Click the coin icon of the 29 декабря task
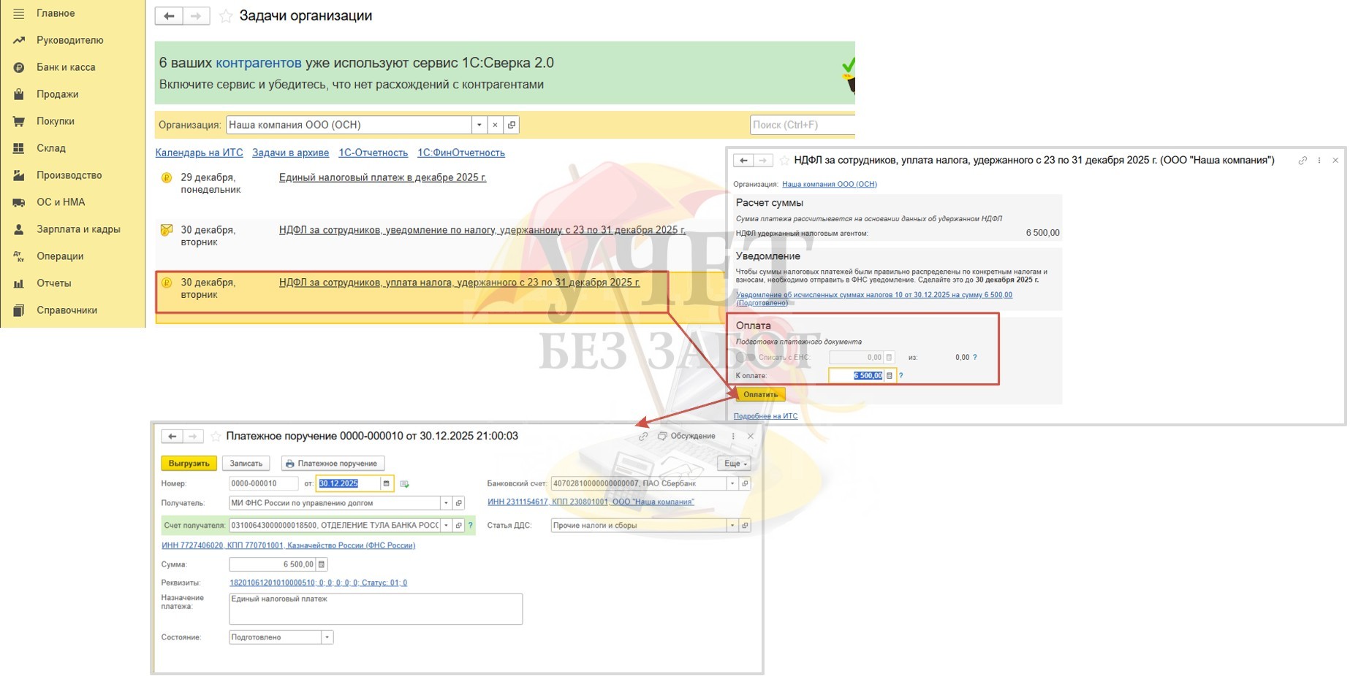This screenshot has width=1350, height=676. [167, 177]
